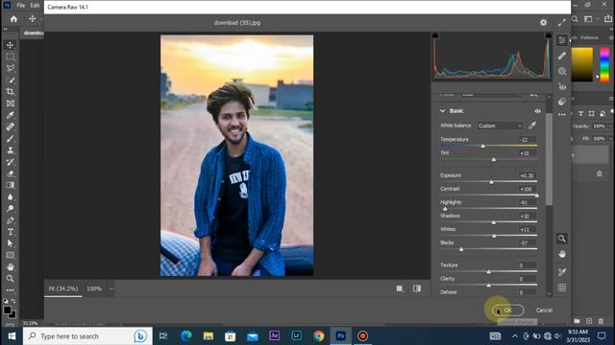Viewport: 615px width, 345px height.
Task: Open Windows Start menu
Action: point(12,336)
